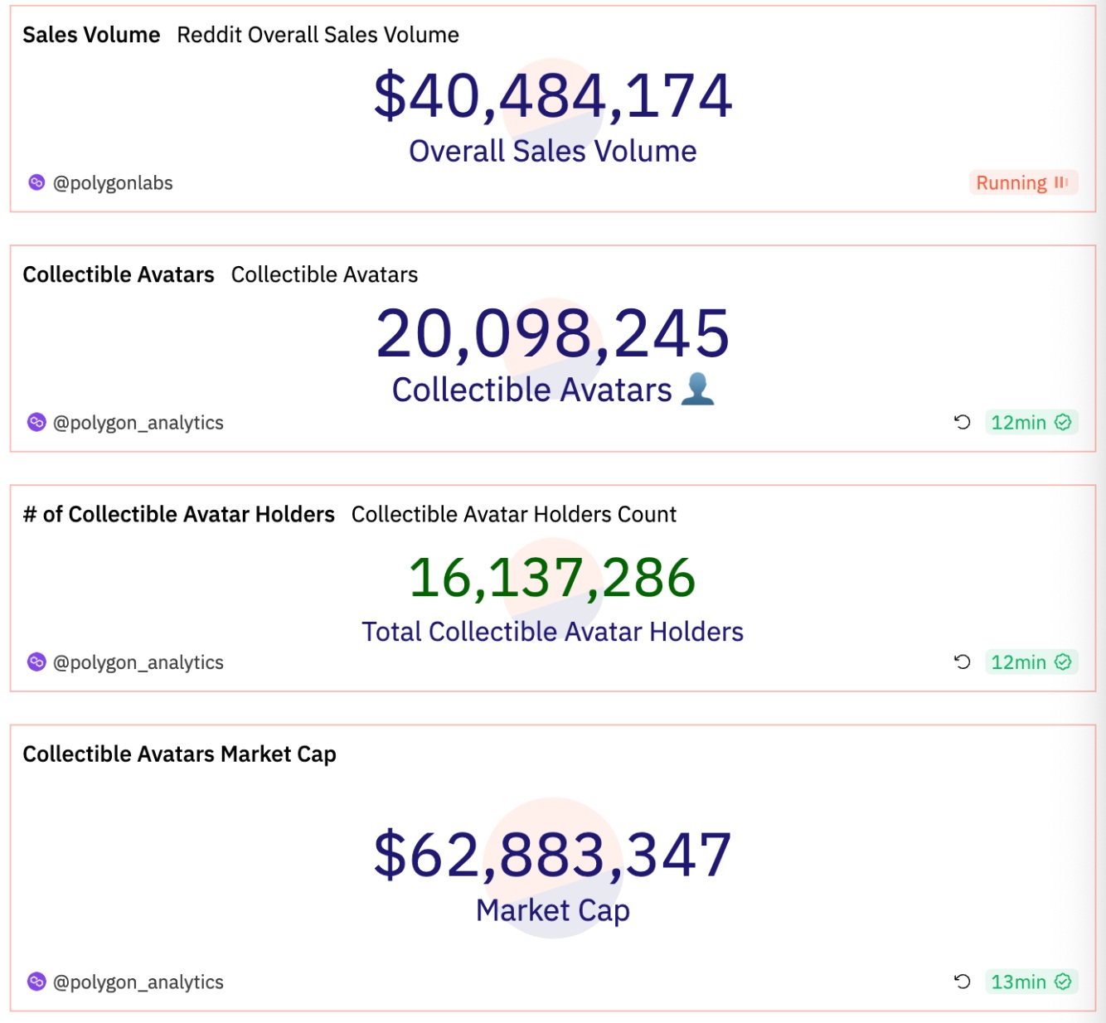Image resolution: width=1106 pixels, height=1023 pixels.
Task: Open the @polygon_analytics profile link
Action: click(x=138, y=423)
